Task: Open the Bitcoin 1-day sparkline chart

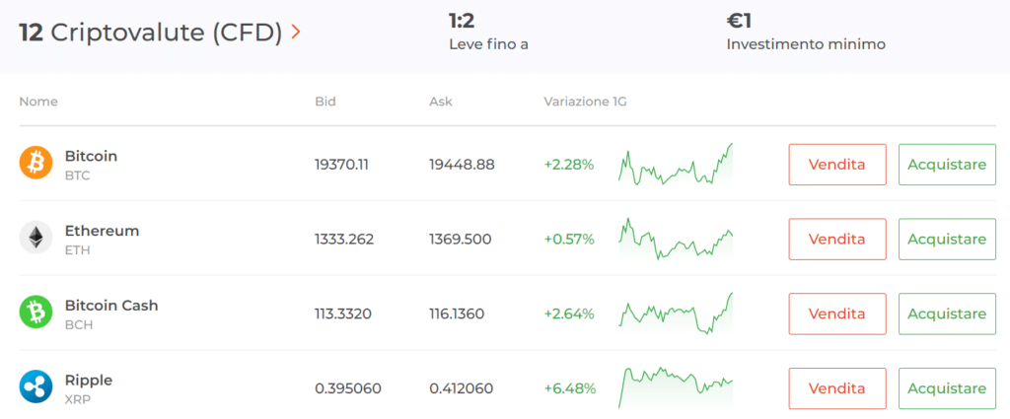Action: coord(676,165)
